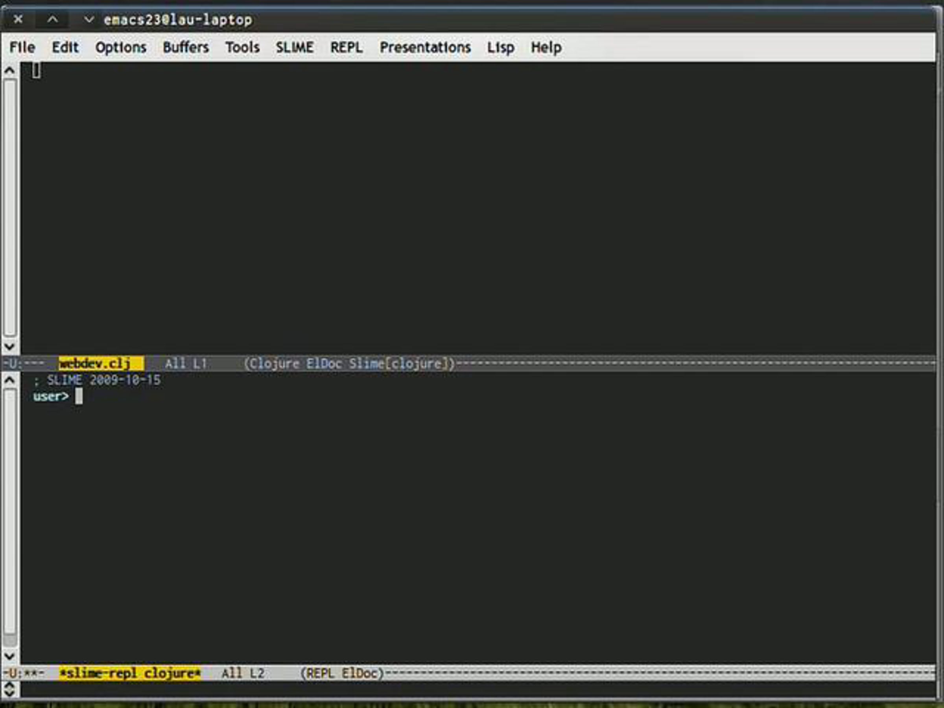944x708 pixels.
Task: Close the emacs23@lau-laptop window
Action: tap(18, 19)
